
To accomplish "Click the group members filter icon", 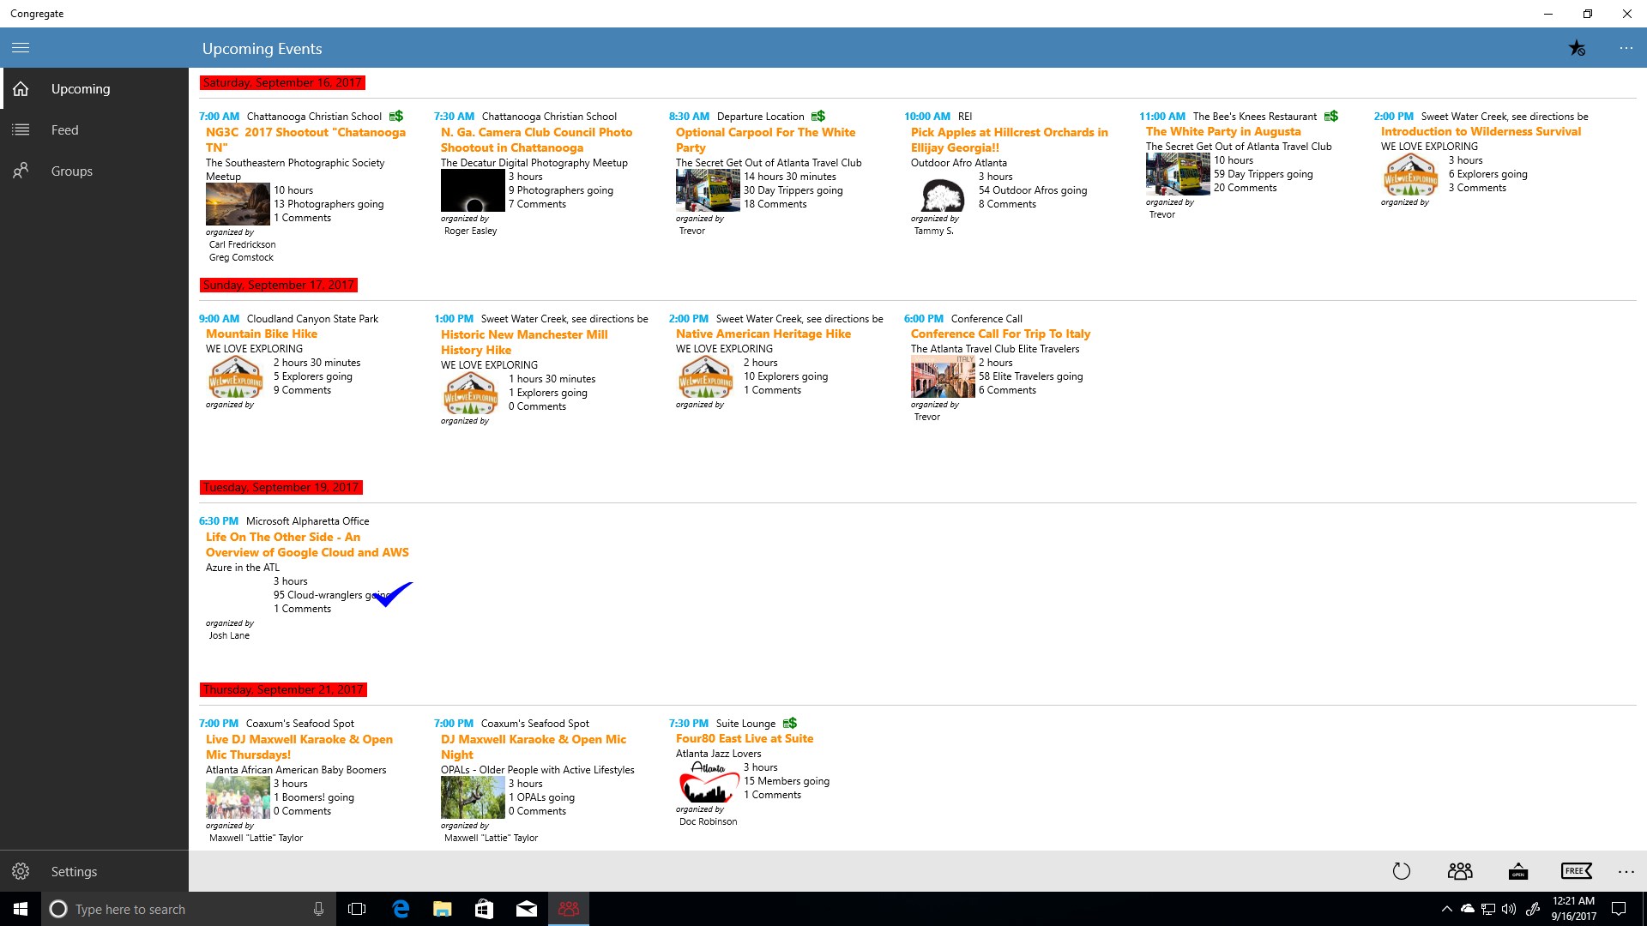I will 1459,871.
